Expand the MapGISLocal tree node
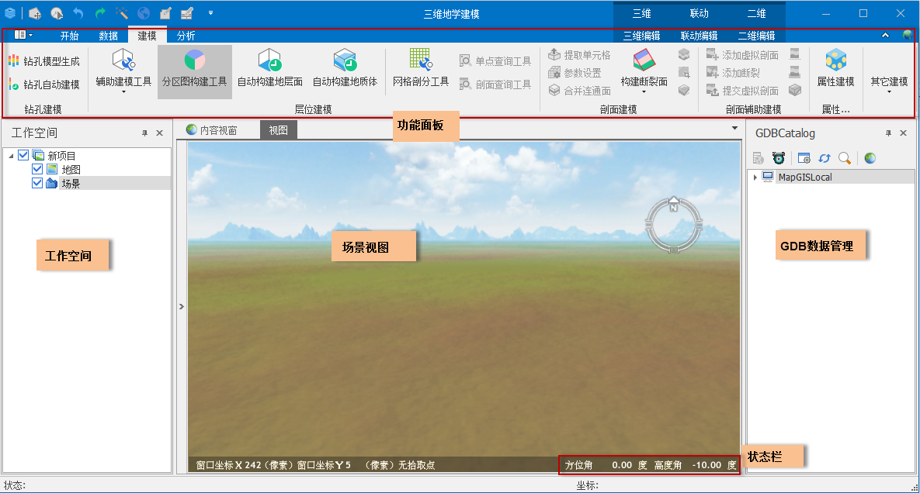 click(755, 178)
